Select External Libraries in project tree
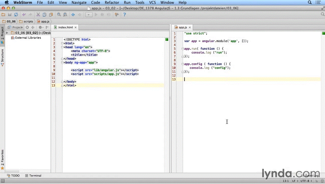 tap(26, 38)
